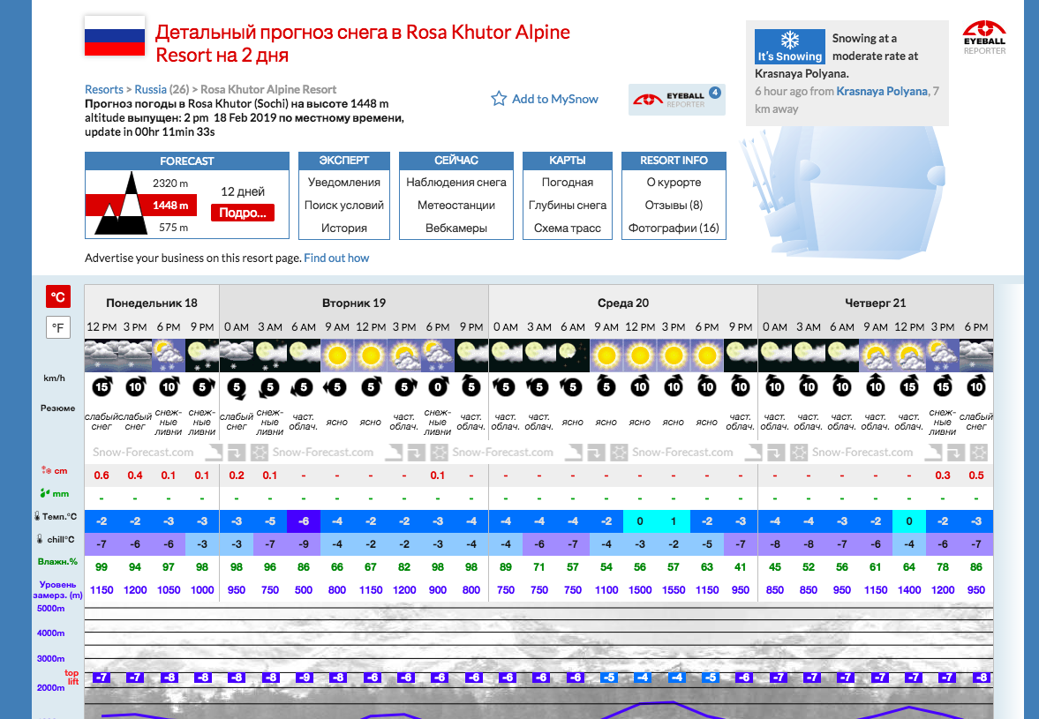Click the Add to MySnow link
Screen dimensions: 1039x719
(554, 99)
